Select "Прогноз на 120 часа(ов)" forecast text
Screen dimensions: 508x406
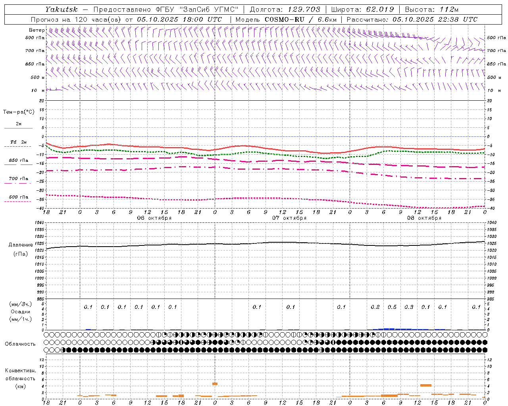pos(77,19)
